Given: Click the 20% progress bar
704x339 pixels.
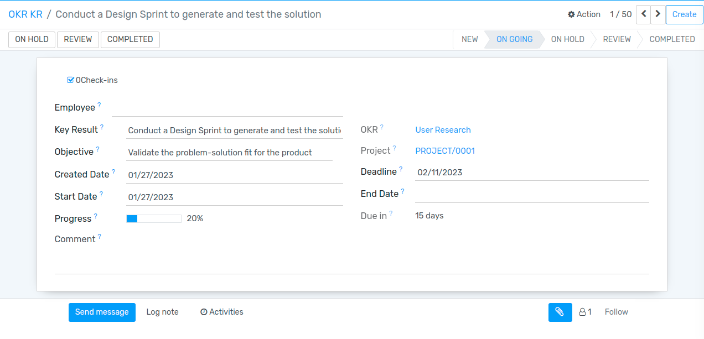Looking at the screenshot, I should 154,219.
